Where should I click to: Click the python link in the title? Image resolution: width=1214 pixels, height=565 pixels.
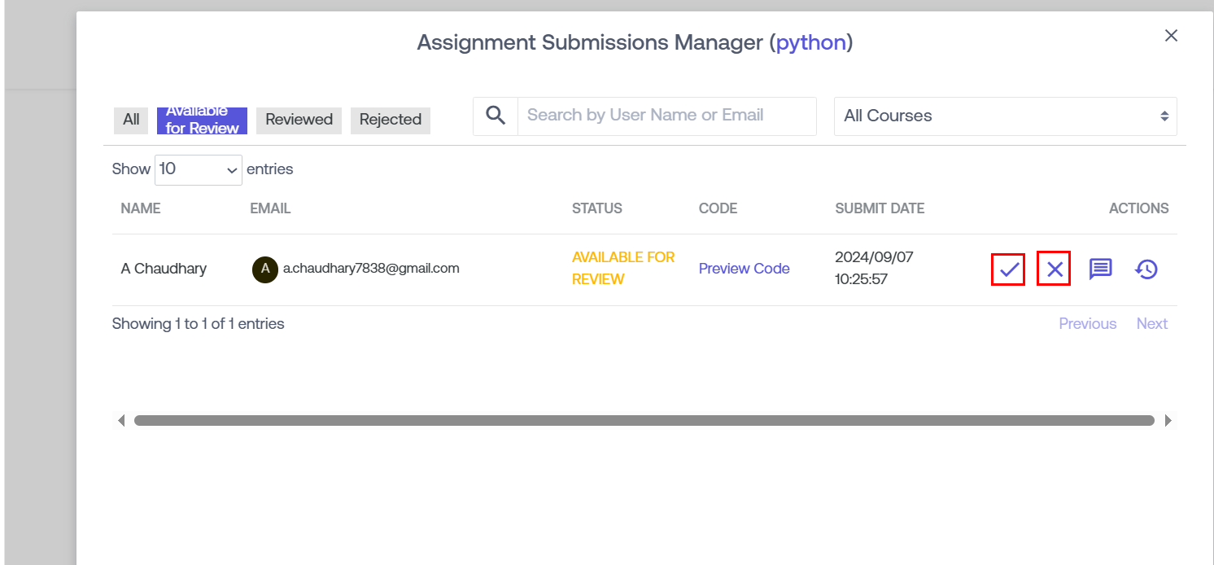tap(810, 42)
